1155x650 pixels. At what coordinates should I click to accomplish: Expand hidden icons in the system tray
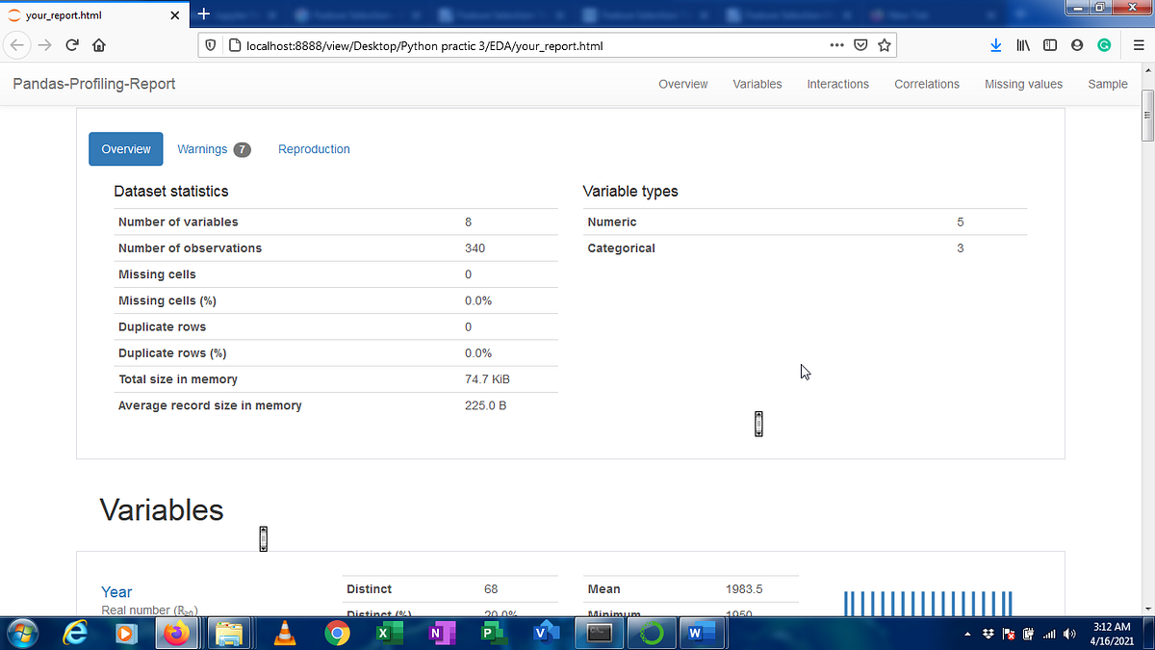[967, 634]
